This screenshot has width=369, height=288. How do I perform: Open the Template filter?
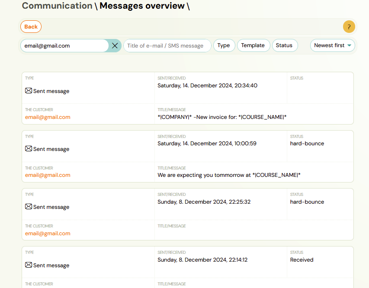point(253,45)
